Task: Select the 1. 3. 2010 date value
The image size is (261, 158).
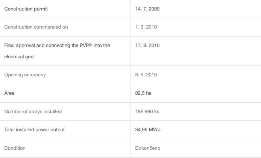Action: [146, 27]
